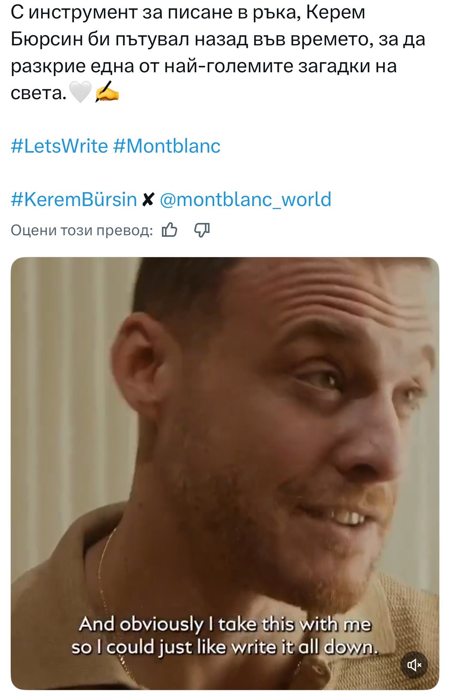The height and width of the screenshot is (700, 450).
Task: Tap the white heart emoji
Action: click(80, 92)
